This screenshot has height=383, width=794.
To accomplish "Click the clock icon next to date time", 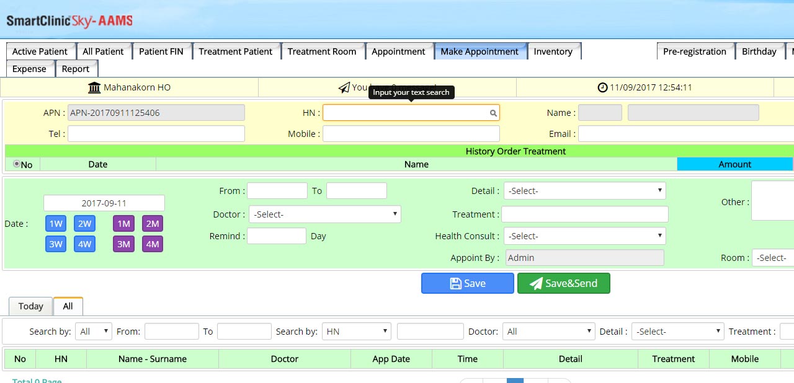I will pyautogui.click(x=602, y=87).
